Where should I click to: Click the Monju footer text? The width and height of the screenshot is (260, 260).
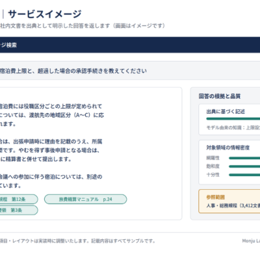point(251,241)
